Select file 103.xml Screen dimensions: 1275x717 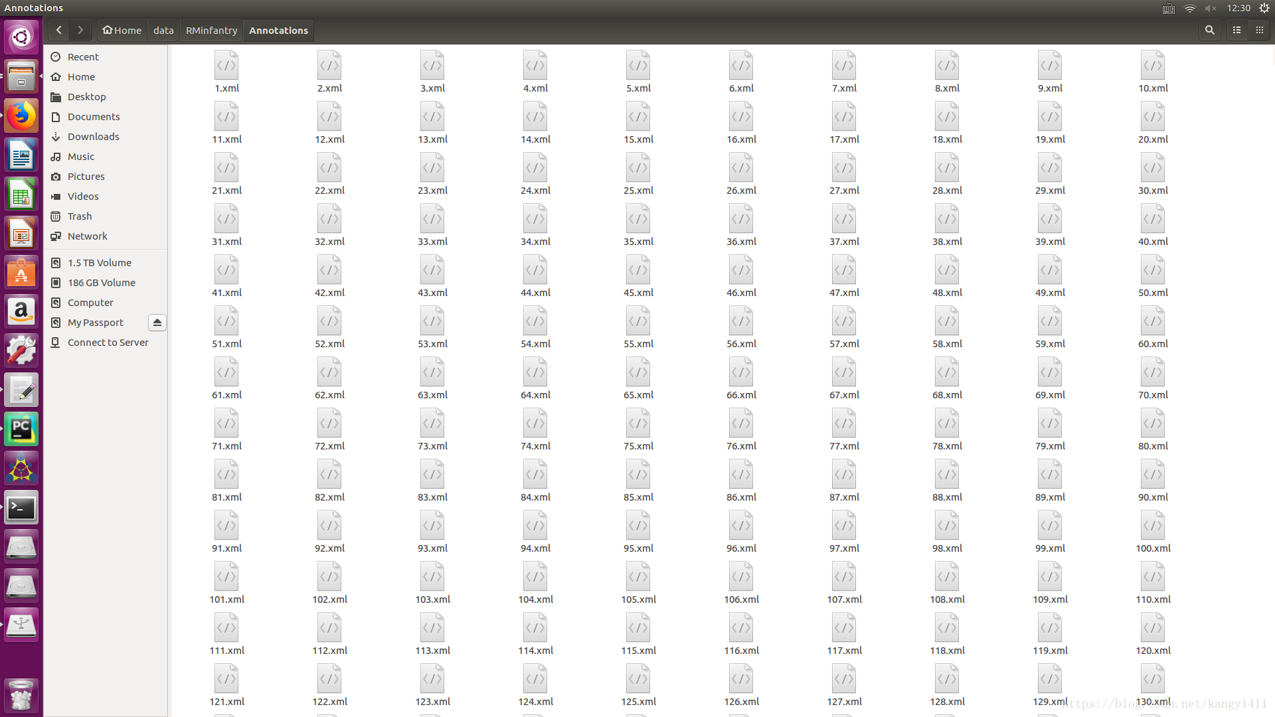point(432,583)
